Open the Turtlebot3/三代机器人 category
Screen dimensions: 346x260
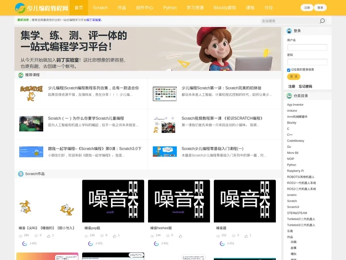[x=301, y=225]
